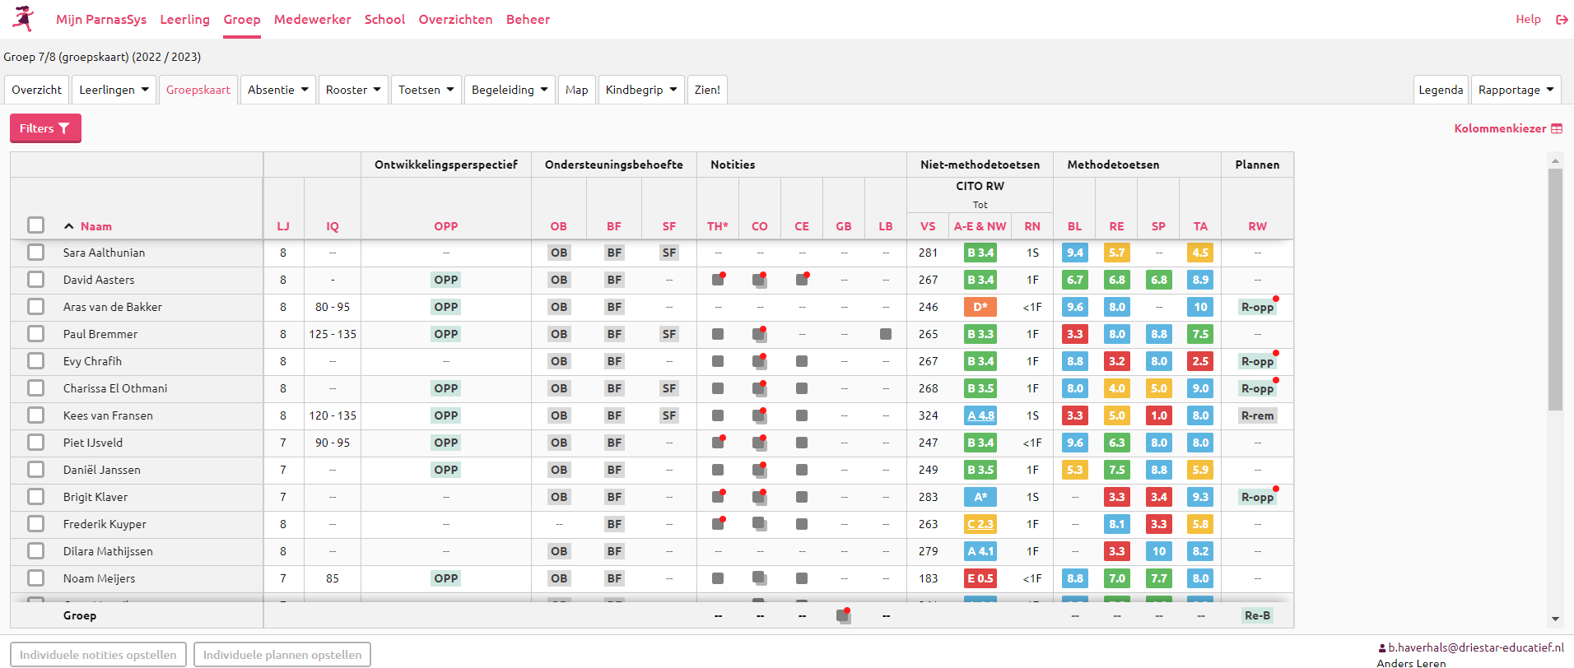Open Piet IJsveld's TH note icon
Viewport: 1574px width, 668px height.
pyautogui.click(x=718, y=443)
